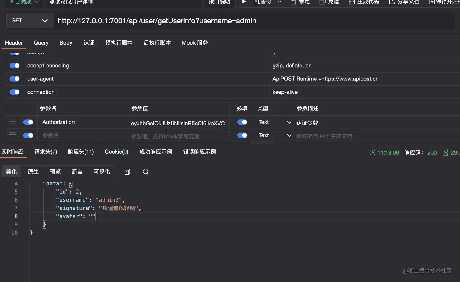Image resolution: width=460 pixels, height=282 pixels.
Task: Click the 分享文档 button
Action: click(404, 2)
